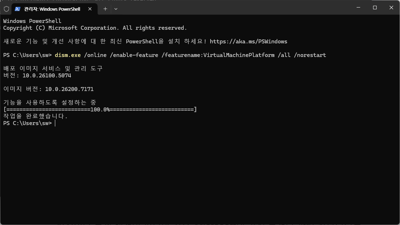Open a new tab with plus icon
Viewport: 400px width, 225px height.
(105, 9)
